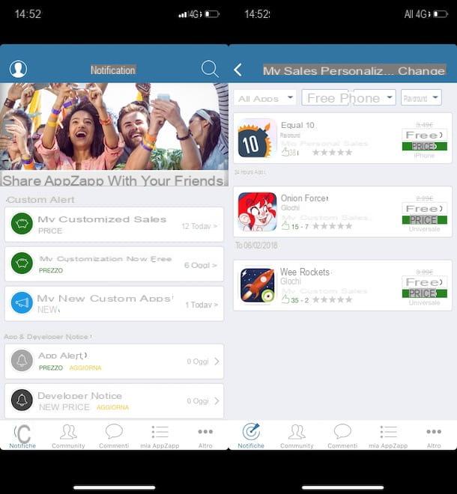457x494 pixels.
Task: Click the piggy bank icon for My Customization Now Free
Action: coord(22,263)
